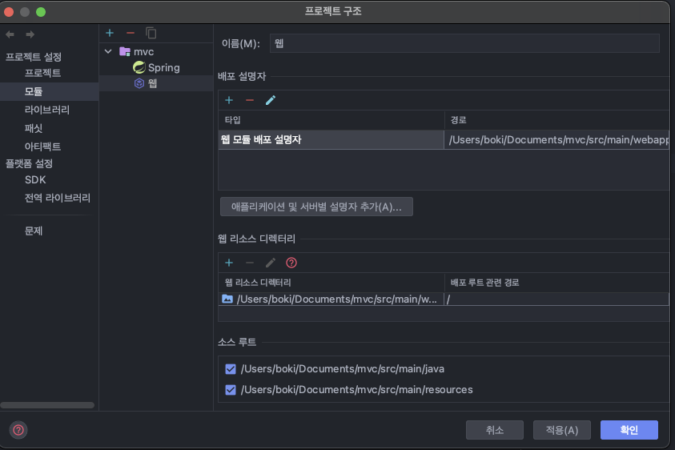Open 아티팩트 settings
Image resolution: width=675 pixels, height=450 pixels.
pyautogui.click(x=42, y=147)
